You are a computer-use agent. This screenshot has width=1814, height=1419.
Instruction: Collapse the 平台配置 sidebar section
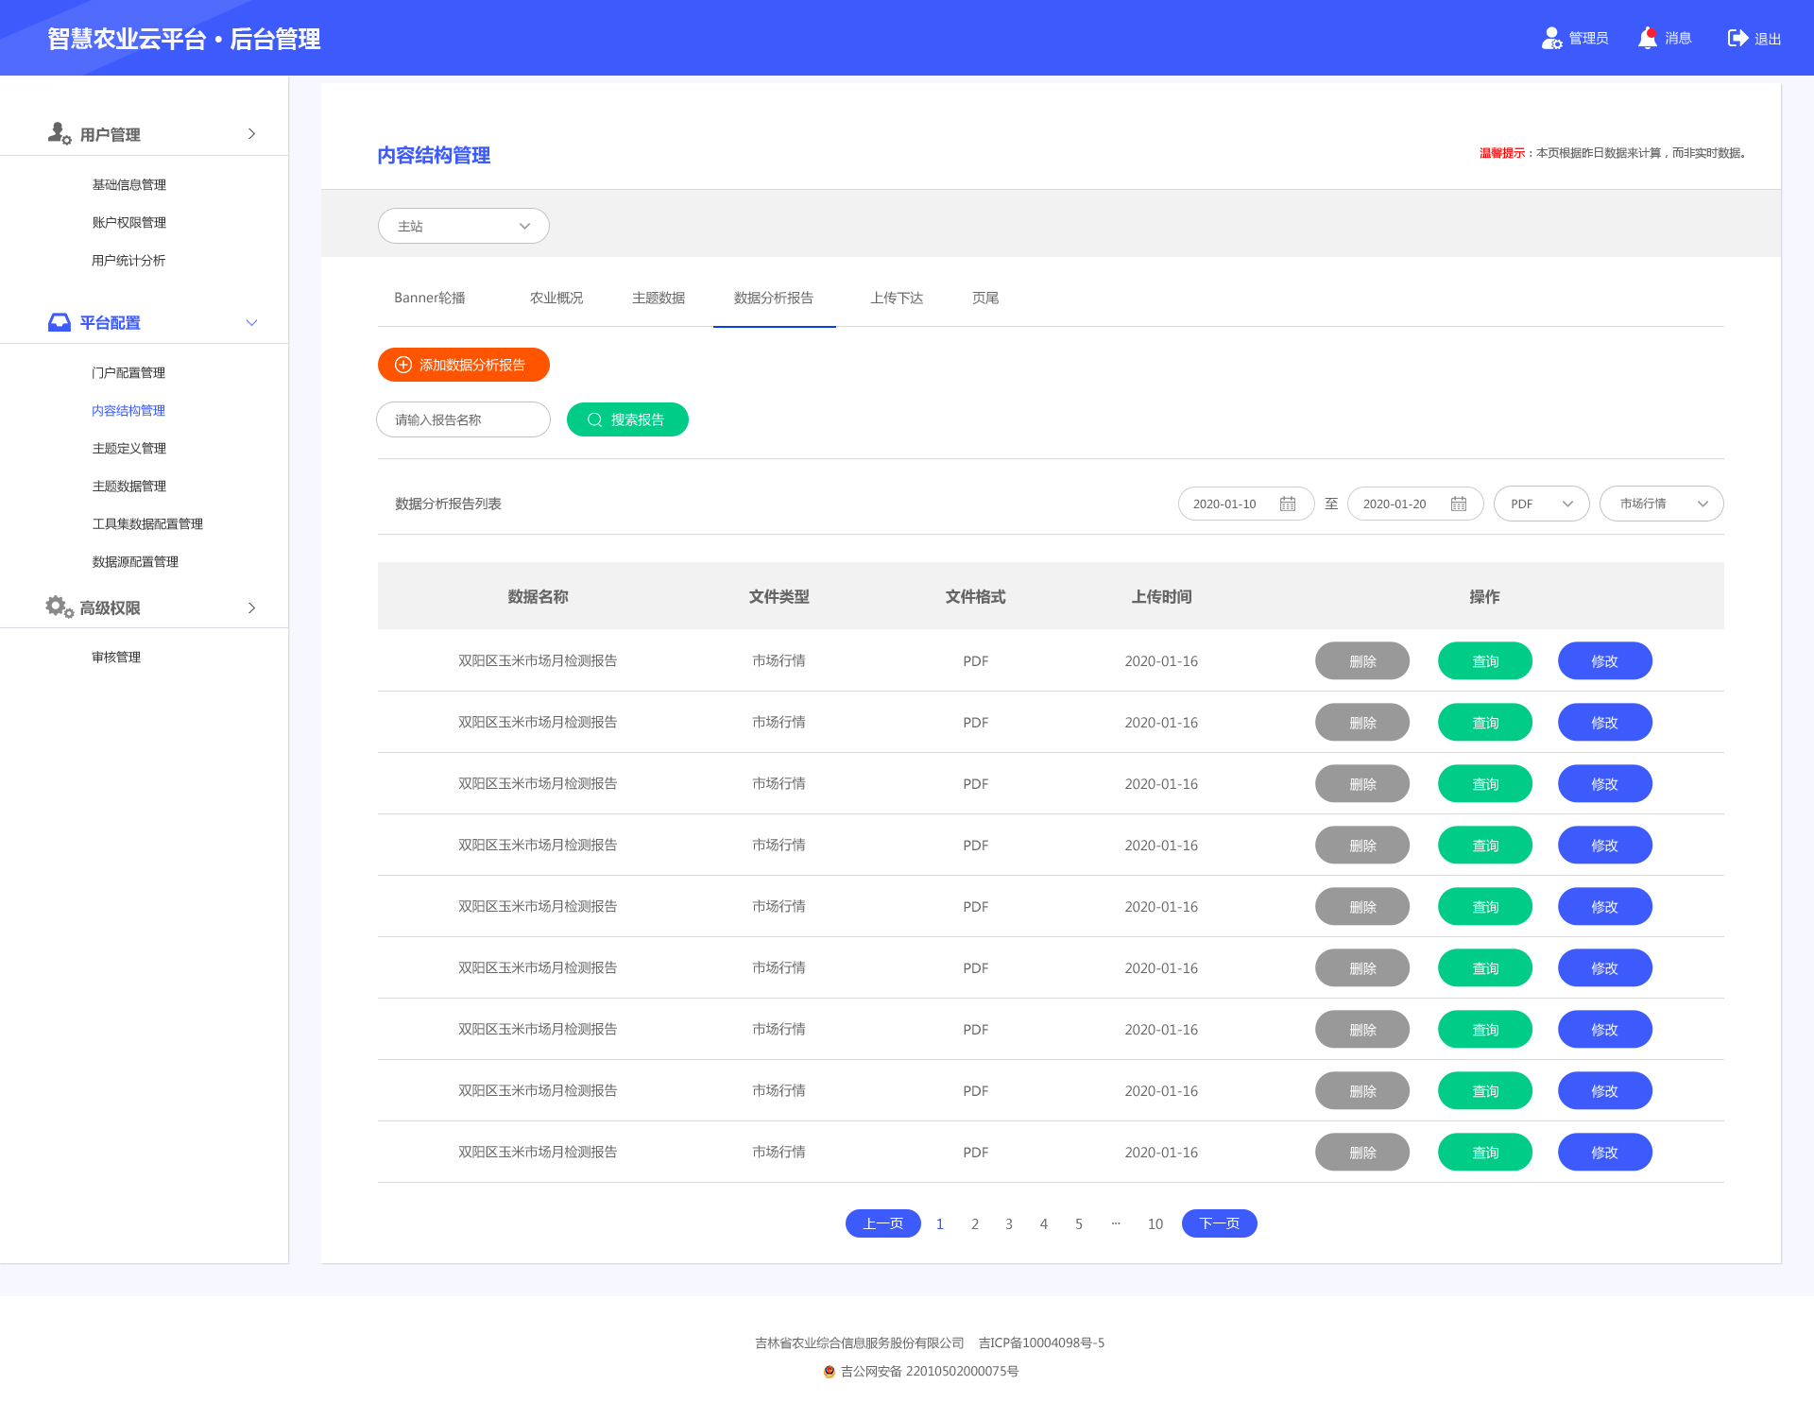[x=251, y=323]
